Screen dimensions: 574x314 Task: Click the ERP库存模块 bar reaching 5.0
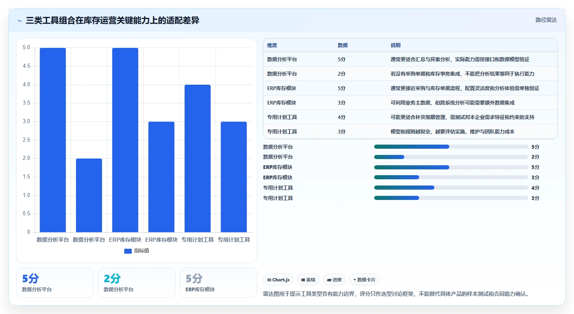click(x=125, y=140)
